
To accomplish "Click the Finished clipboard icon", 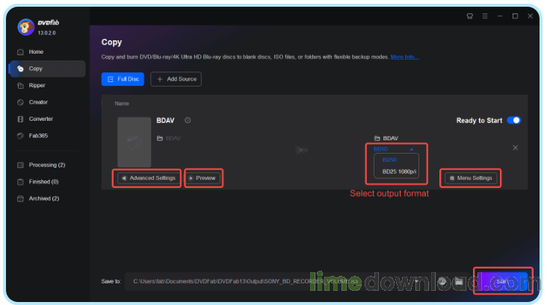I will coord(20,181).
